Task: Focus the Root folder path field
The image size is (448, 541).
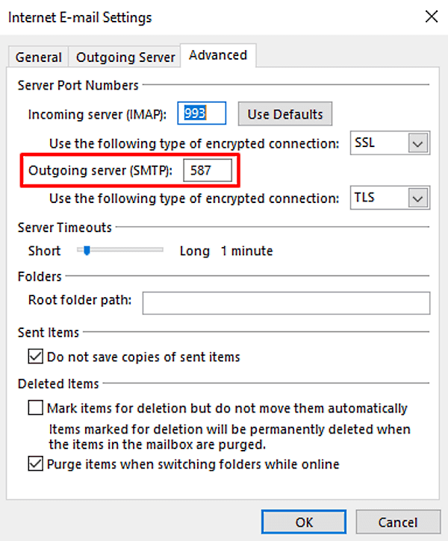Action: pyautogui.click(x=286, y=301)
